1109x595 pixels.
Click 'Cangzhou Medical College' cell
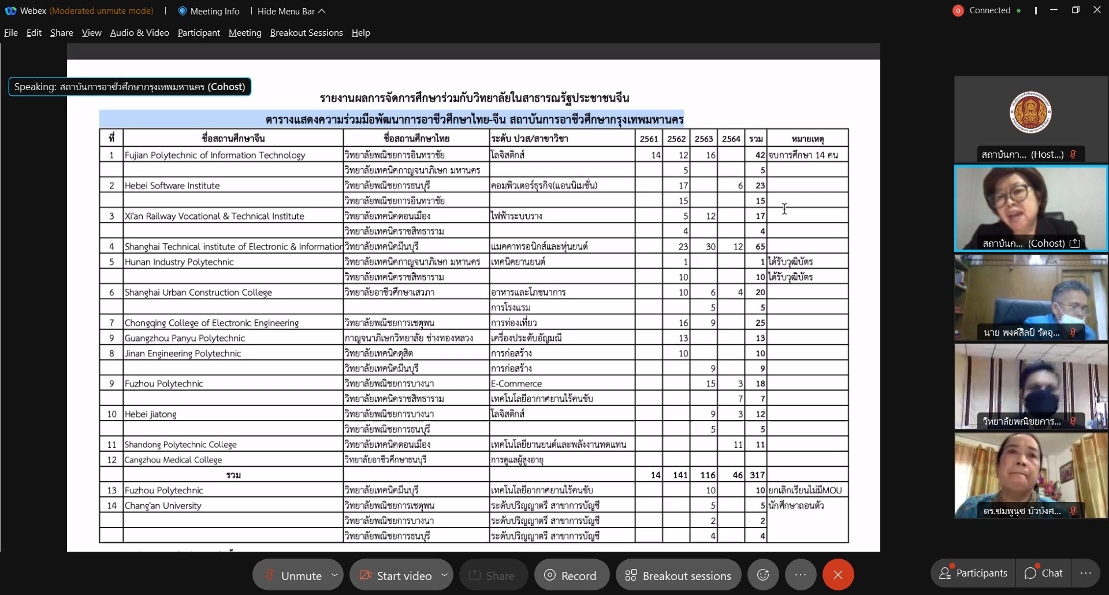(x=233, y=460)
